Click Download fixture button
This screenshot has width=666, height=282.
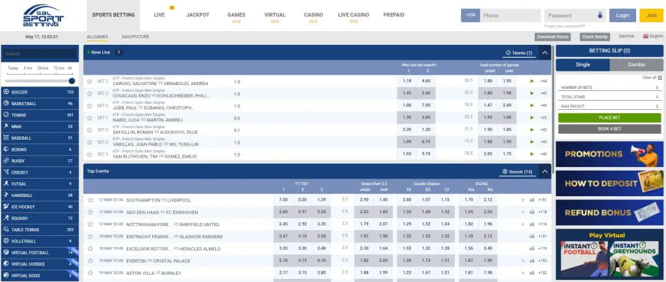553,37
